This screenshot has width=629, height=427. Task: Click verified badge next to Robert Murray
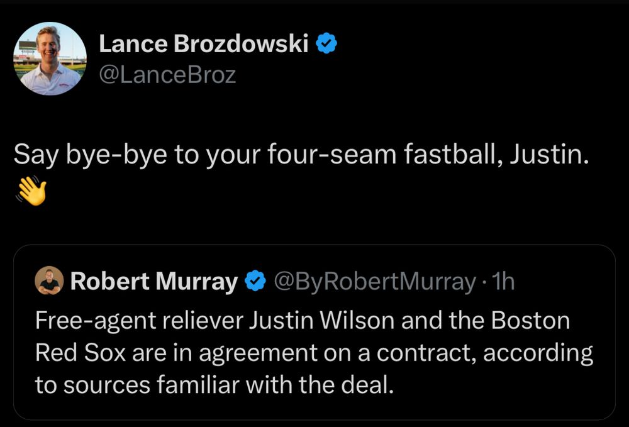tap(254, 281)
